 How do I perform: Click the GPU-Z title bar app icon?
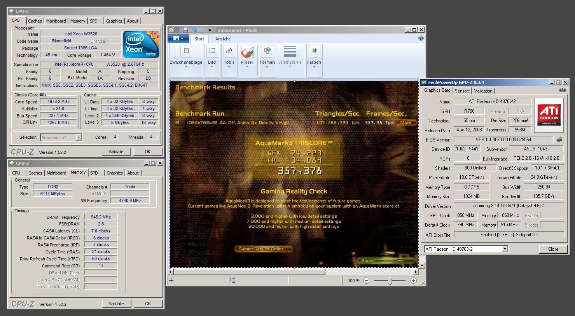[x=424, y=82]
